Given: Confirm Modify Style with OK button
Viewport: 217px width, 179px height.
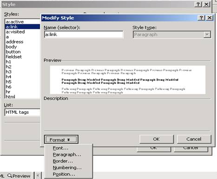Looking at the screenshot, I should (x=157, y=139).
